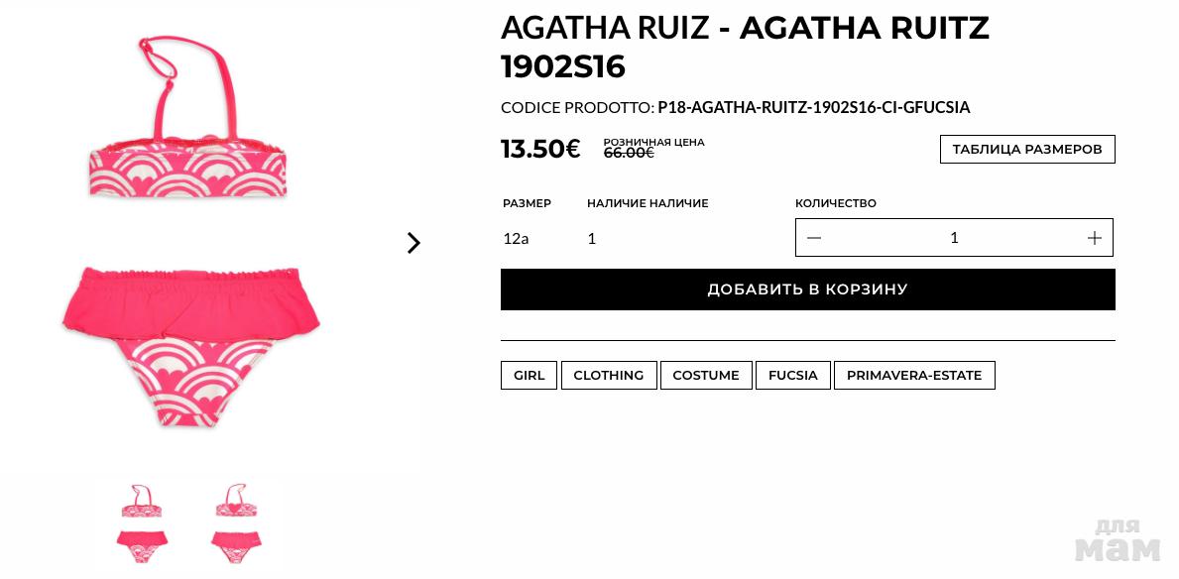1179x579 pixels.
Task: Click the crossed-out 66.00€ retail price
Action: (x=629, y=153)
